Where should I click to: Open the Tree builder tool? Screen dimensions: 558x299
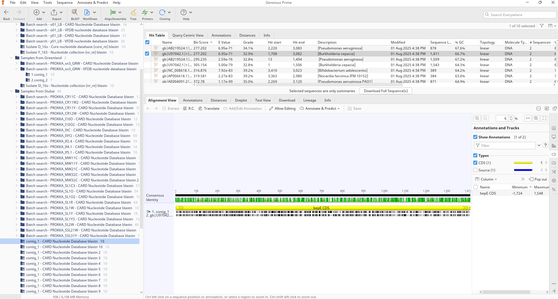(x=133, y=12)
